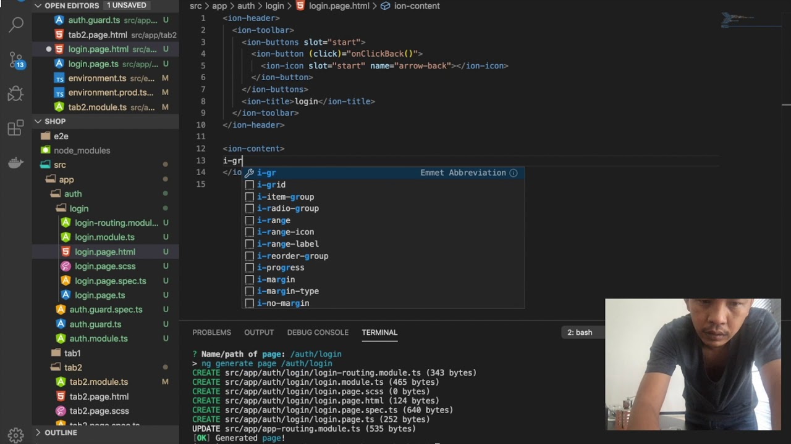Click the auth breadcrumb segment

[x=246, y=6]
